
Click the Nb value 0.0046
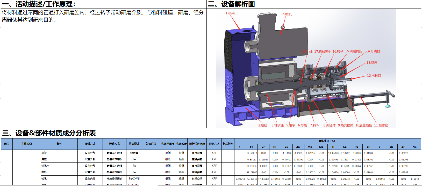coord(415,179)
